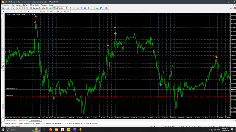Zoom in on the chart

pos(78,8)
